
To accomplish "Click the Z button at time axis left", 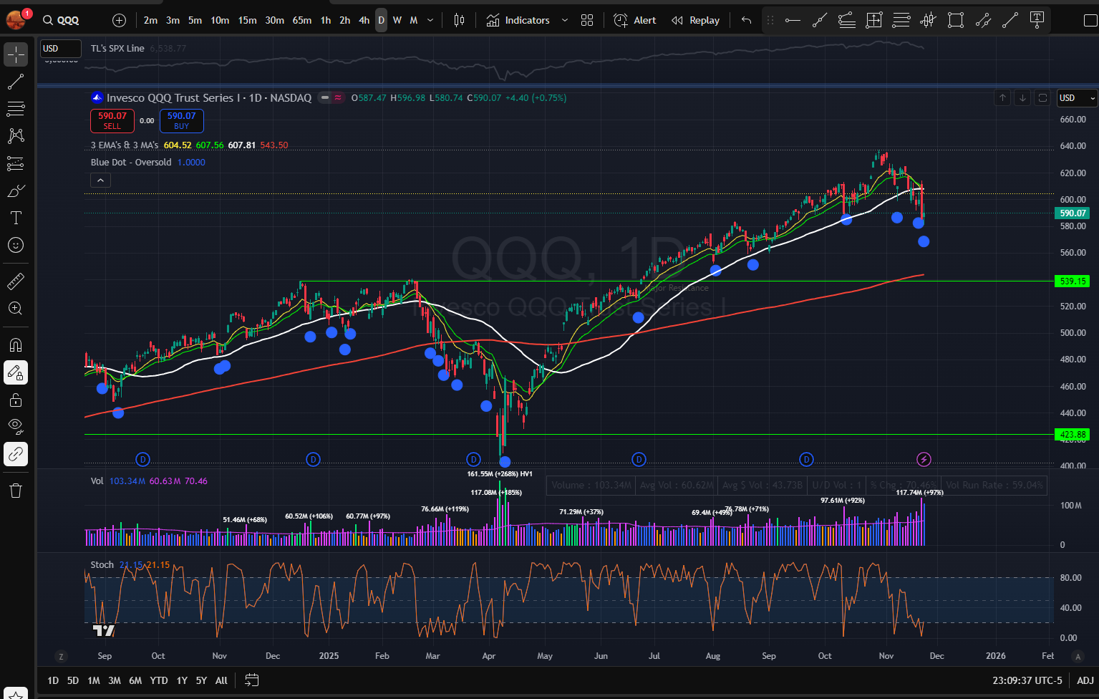I will pos(62,656).
